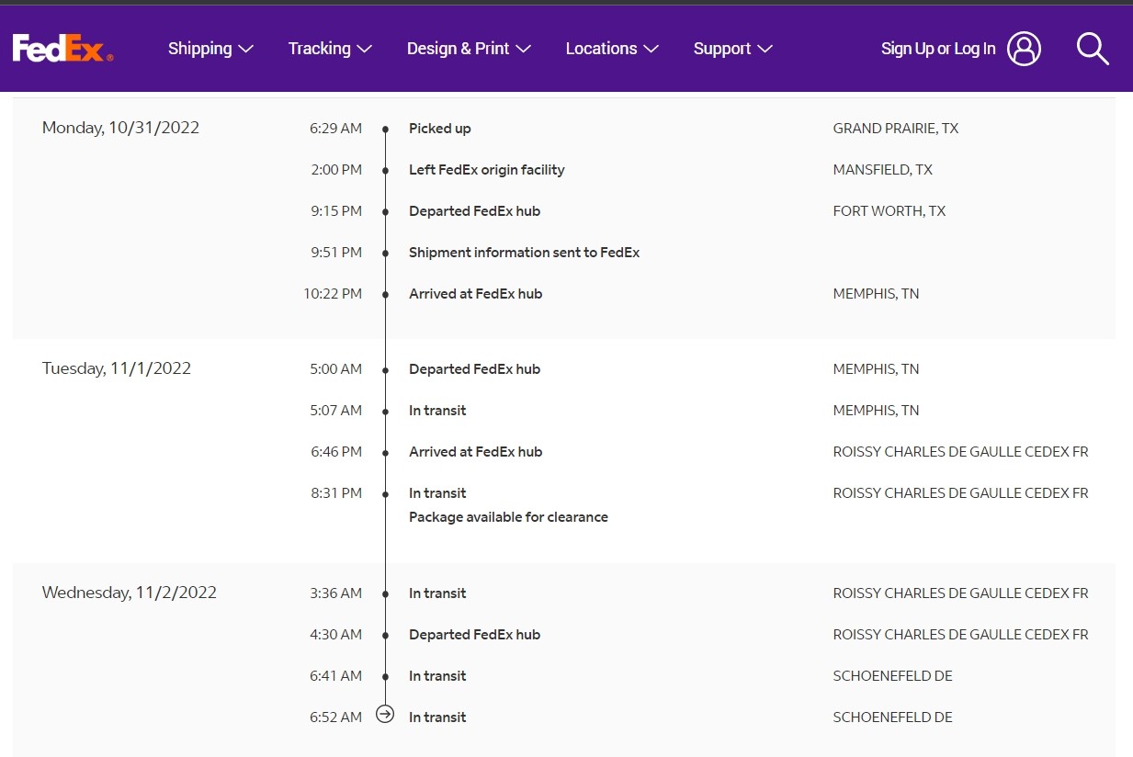Open the search magnifier icon
This screenshot has width=1133, height=757.
tap(1093, 49)
